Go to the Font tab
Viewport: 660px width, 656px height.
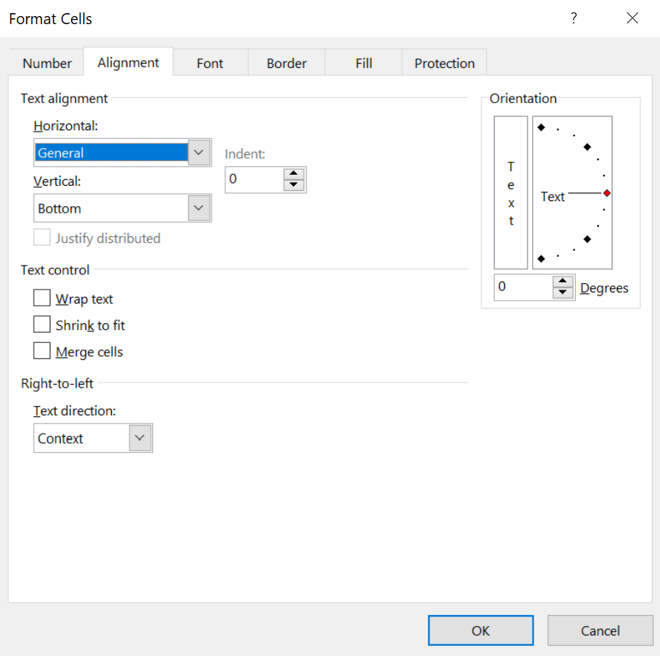click(210, 64)
